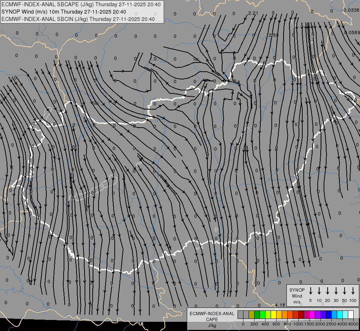Click the 10 m/s wind arrow in legend
The image size is (360, 331).
[x=319, y=291]
